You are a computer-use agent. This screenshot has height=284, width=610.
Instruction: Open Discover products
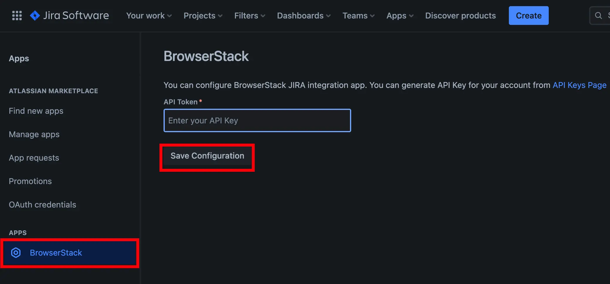[x=460, y=16]
